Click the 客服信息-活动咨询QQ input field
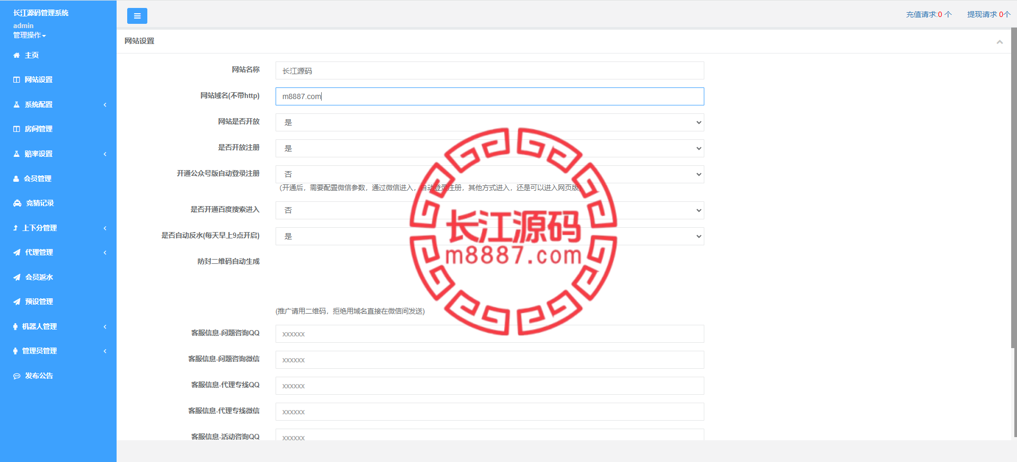1017x462 pixels. 490,435
